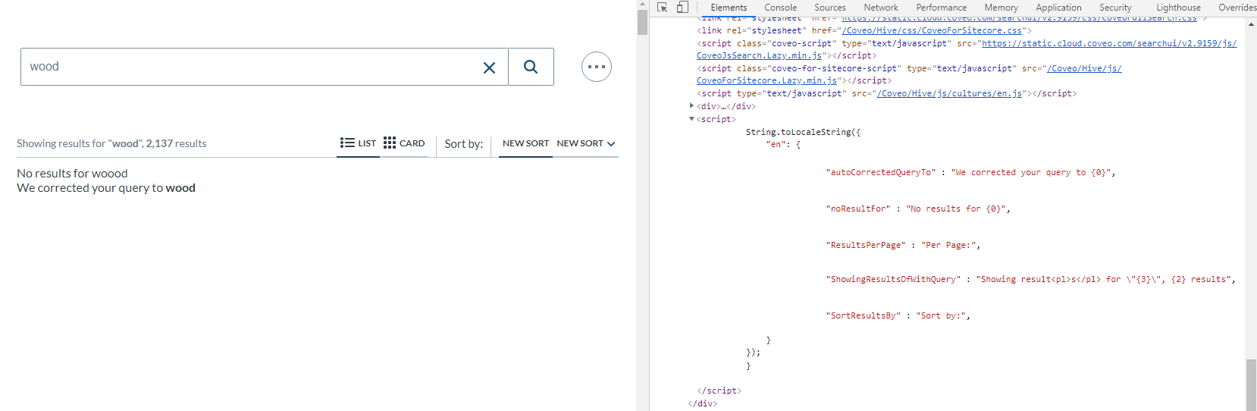Select the "autoCorrectedQueryTo" code line
1257x411 pixels.
(970, 173)
